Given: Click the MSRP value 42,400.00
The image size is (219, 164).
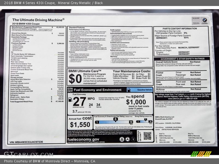Looking at the screenshot, I should [x=60, y=27].
